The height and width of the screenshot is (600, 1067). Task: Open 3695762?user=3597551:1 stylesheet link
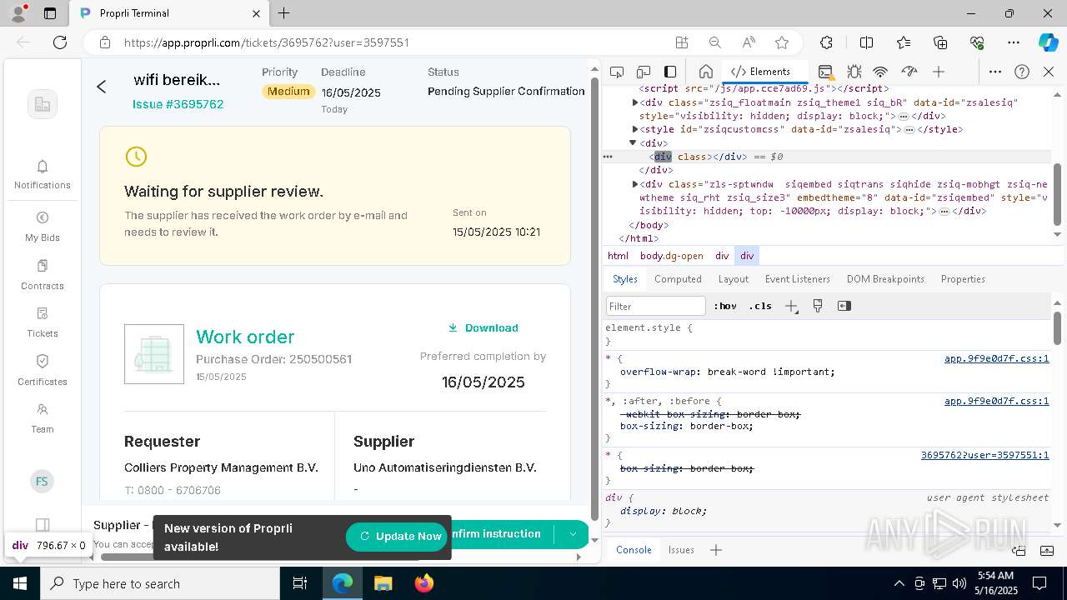click(x=985, y=455)
